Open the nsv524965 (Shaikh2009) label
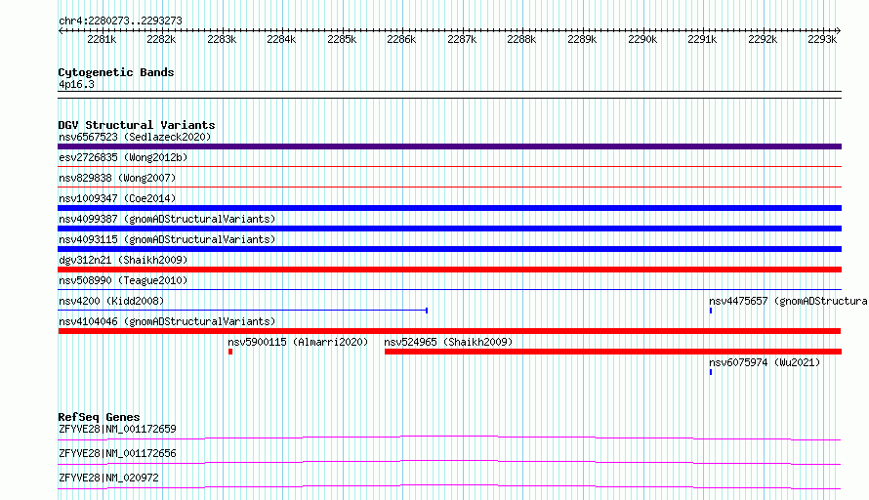 pos(448,342)
